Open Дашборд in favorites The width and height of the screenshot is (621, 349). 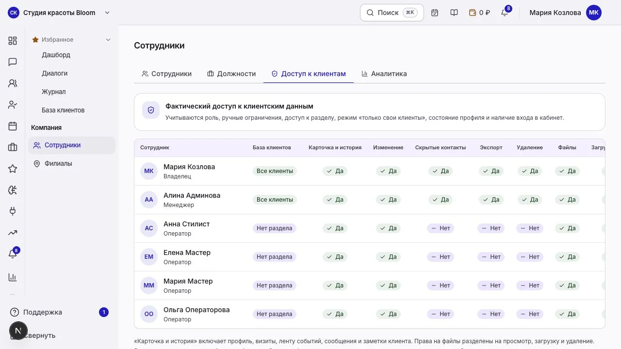tap(56, 55)
